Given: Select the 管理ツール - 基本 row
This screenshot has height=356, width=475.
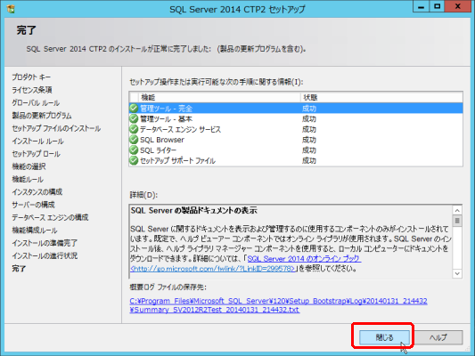Looking at the screenshot, I should (x=296, y=118).
